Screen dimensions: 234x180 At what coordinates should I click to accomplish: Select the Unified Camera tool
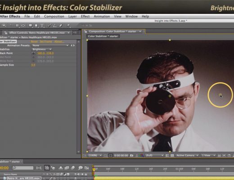(17, 26)
